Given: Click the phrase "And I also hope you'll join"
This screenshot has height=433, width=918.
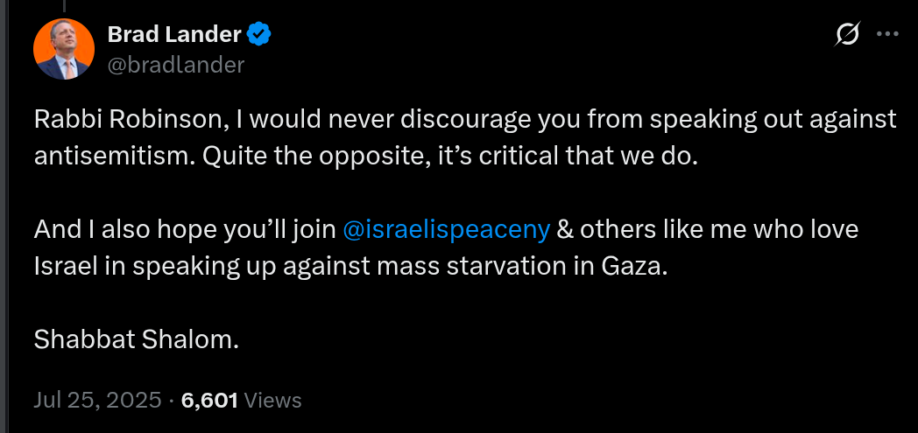Looking at the screenshot, I should [x=186, y=229].
